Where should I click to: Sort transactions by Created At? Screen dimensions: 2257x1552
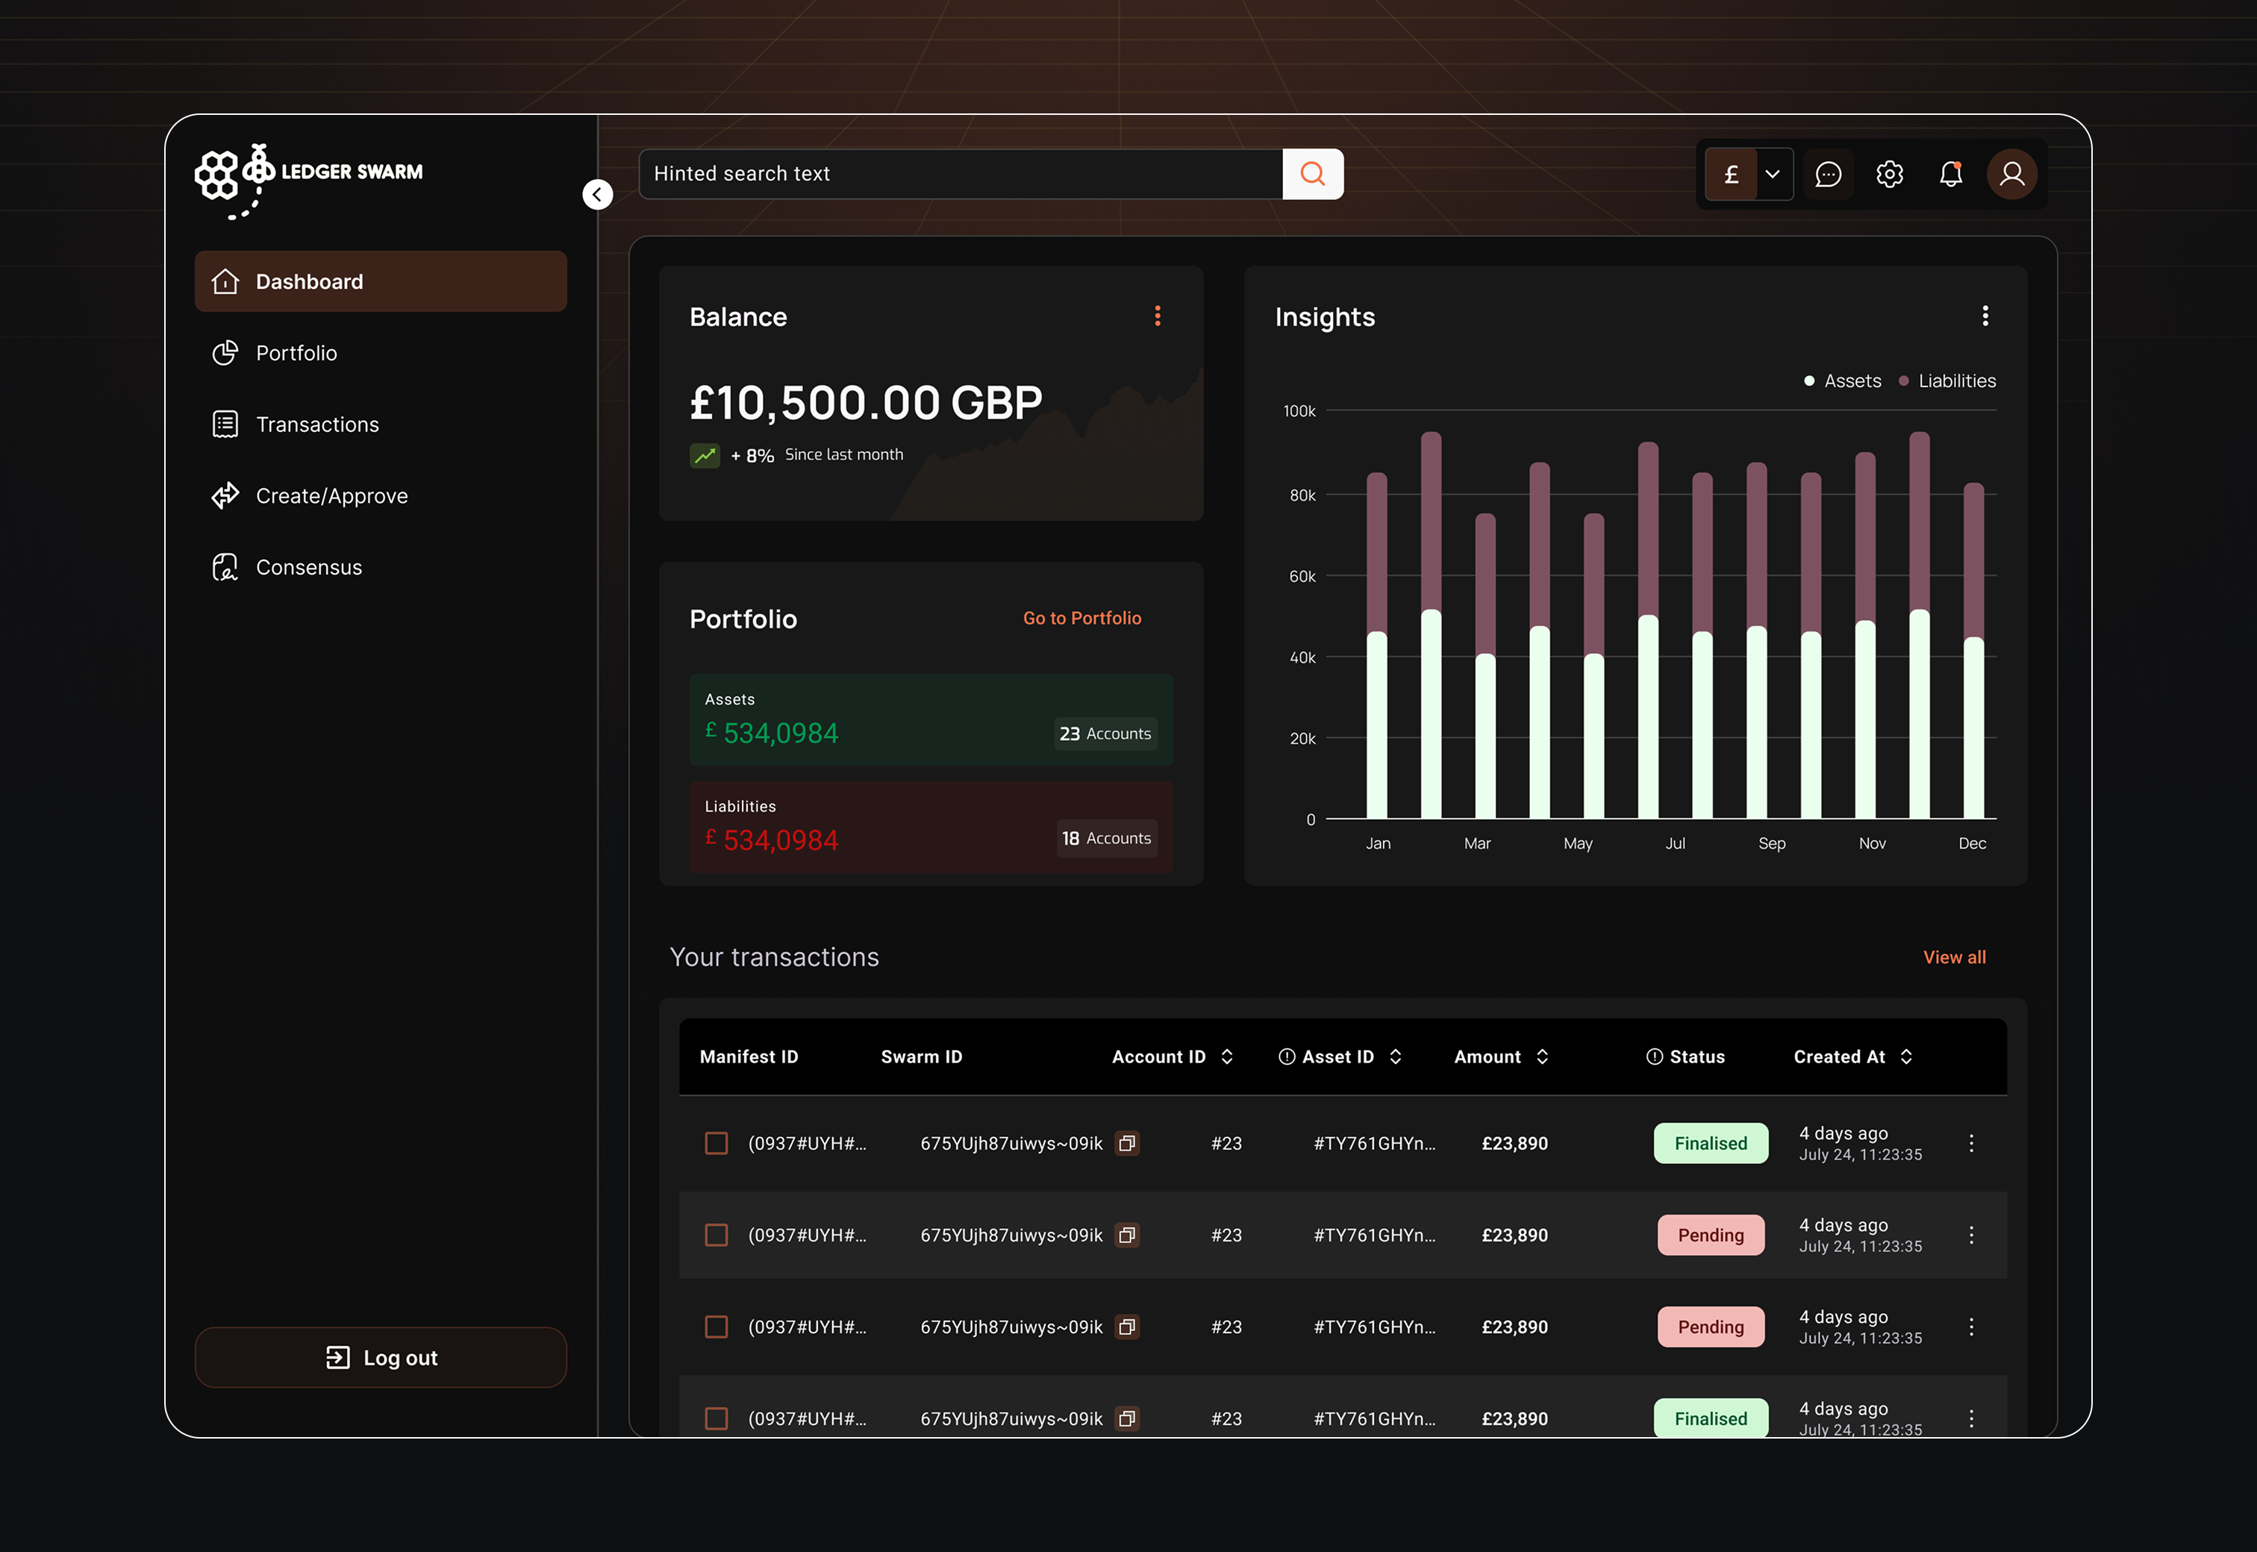point(1907,1056)
